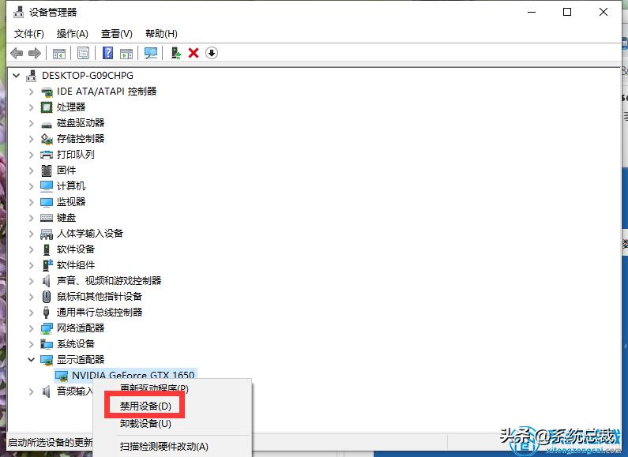628x457 pixels.
Task: Maximize the Device Manager window
Action: tap(567, 12)
